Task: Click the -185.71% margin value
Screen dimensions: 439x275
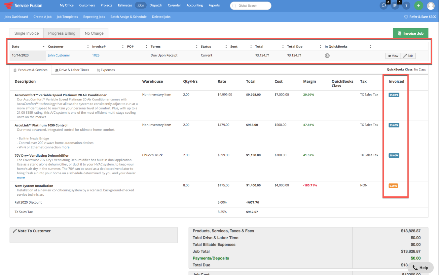Action: coord(310,185)
